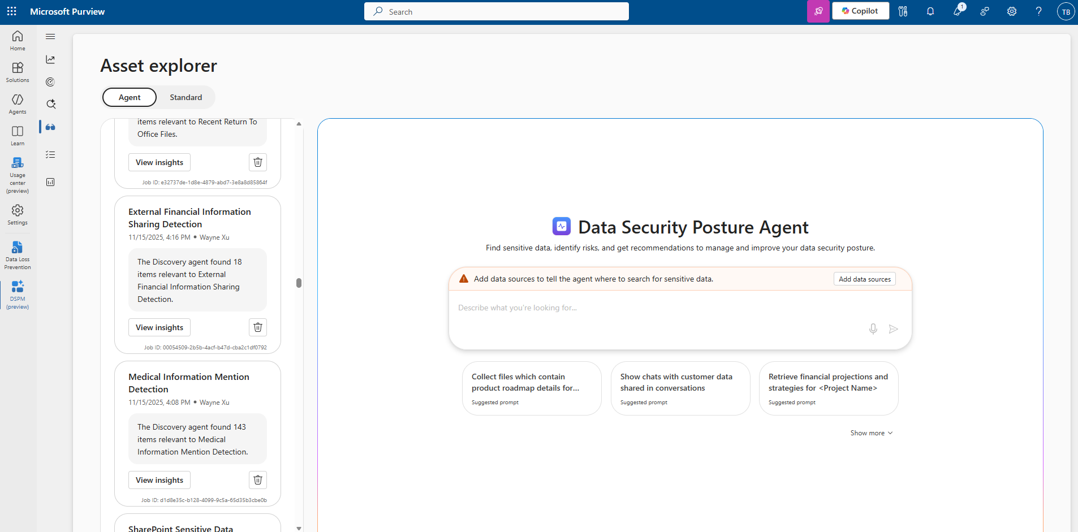Click the Agents icon in left rail
The width and height of the screenshot is (1078, 532).
click(x=18, y=104)
